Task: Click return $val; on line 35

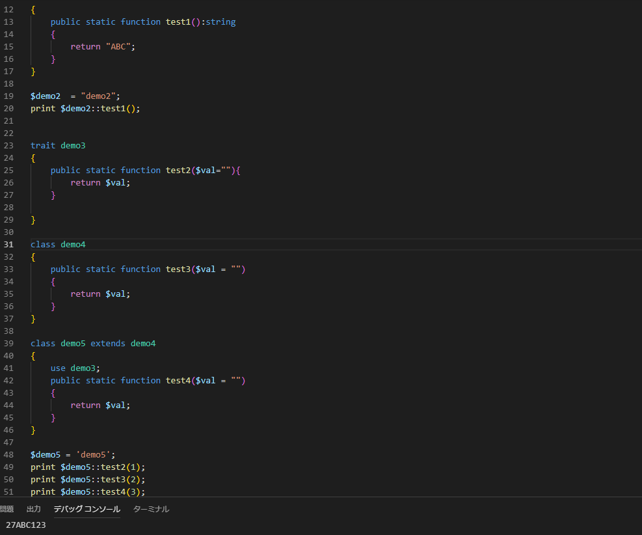Action: click(x=100, y=294)
